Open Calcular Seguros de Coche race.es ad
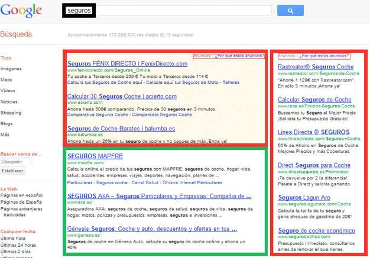This screenshot has width=370, height=258. click(x=314, y=100)
